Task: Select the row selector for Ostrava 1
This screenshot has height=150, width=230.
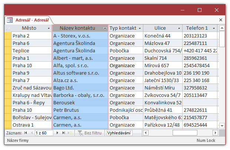Action: 8,125
